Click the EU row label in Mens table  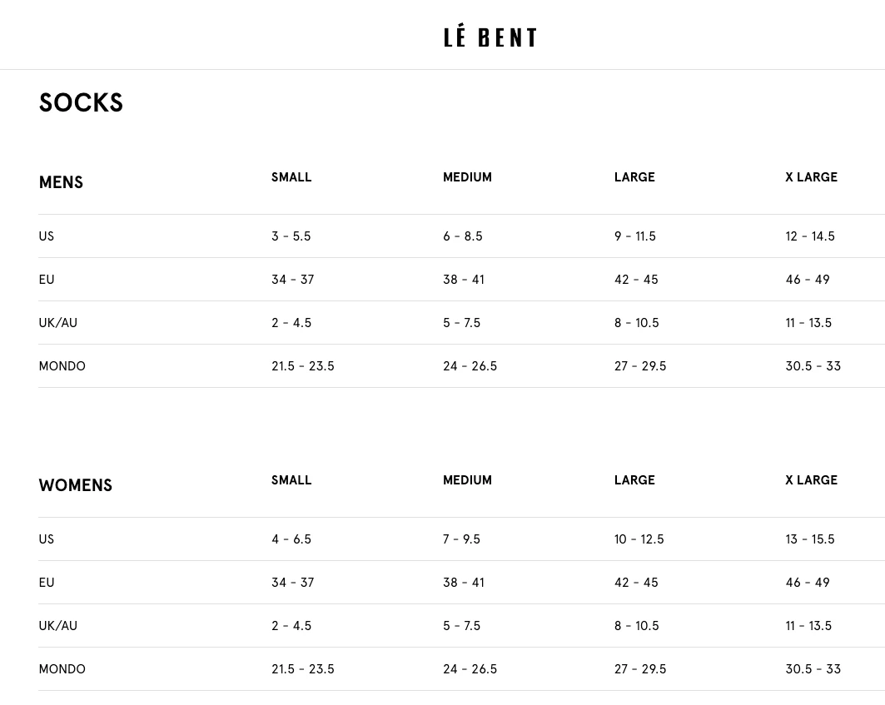[x=47, y=280]
